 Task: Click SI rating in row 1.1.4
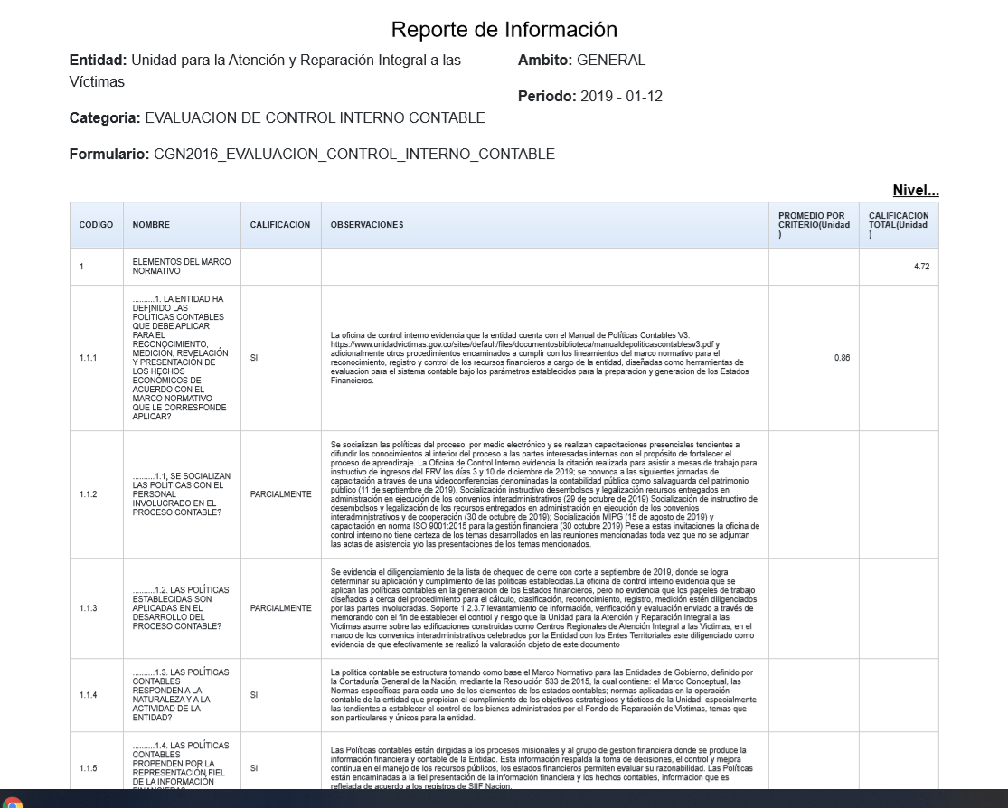pyautogui.click(x=281, y=695)
